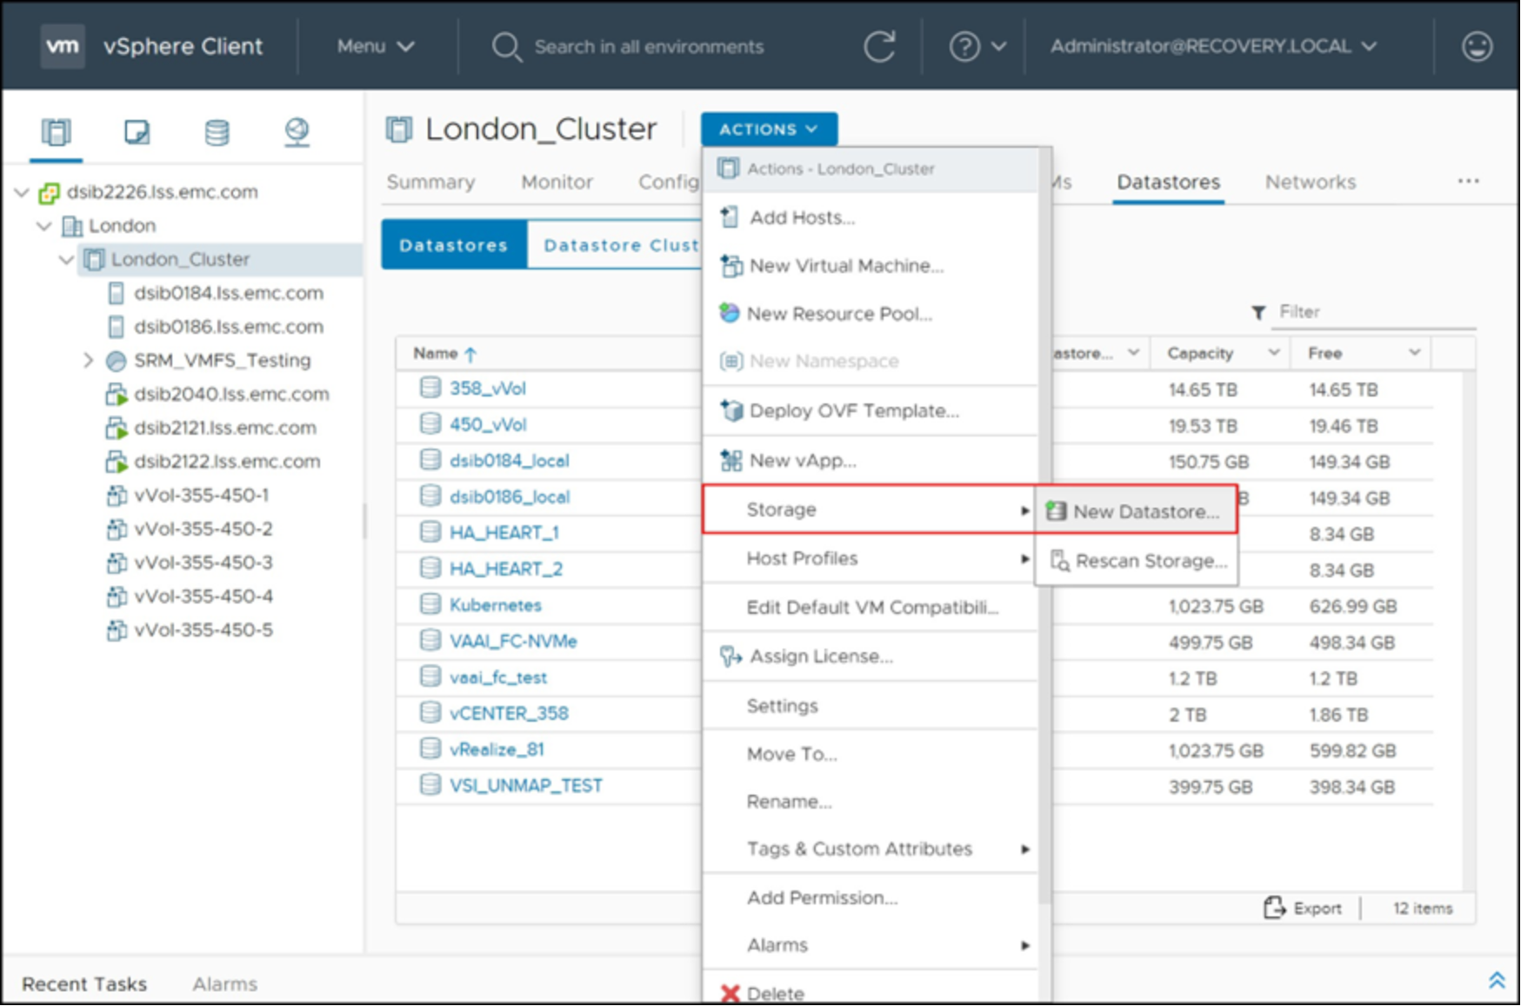Switch to the Summary tab

pos(430,182)
